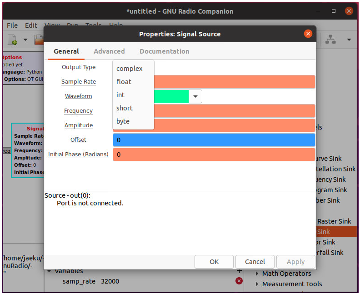Image resolution: width=360 pixels, height=294 pixels.
Task: Select the Raster Sink block in library
Action: pos(334,221)
